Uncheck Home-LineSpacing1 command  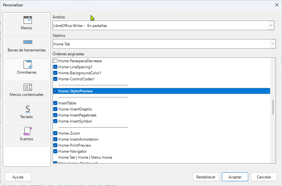point(55,67)
